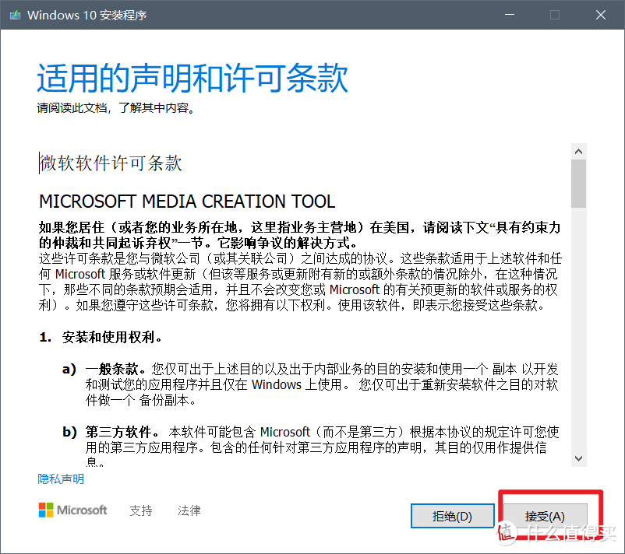Click the 第三方软件 paragraph text
The image size is (625, 554).
[x=322, y=446]
